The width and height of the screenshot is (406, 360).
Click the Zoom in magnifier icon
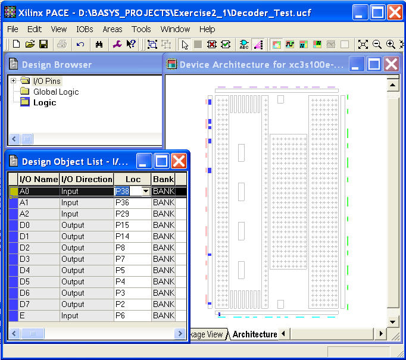click(x=391, y=44)
